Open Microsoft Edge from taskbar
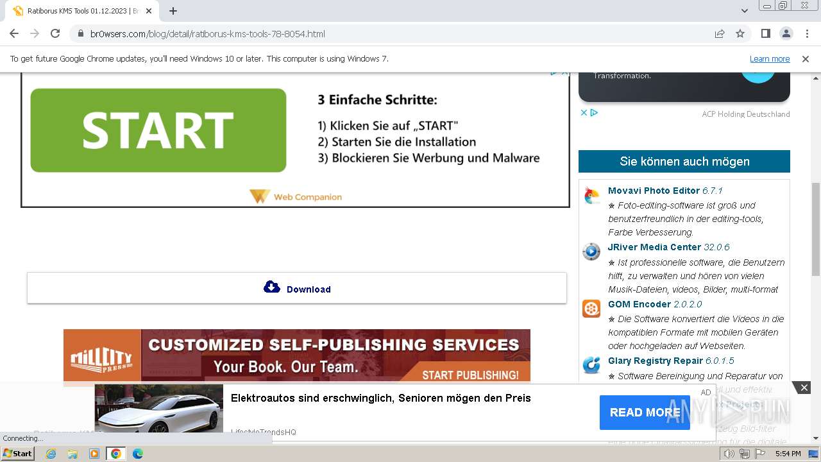 pyautogui.click(x=137, y=454)
